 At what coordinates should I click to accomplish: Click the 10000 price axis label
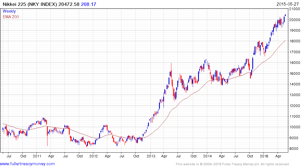pos(294,127)
